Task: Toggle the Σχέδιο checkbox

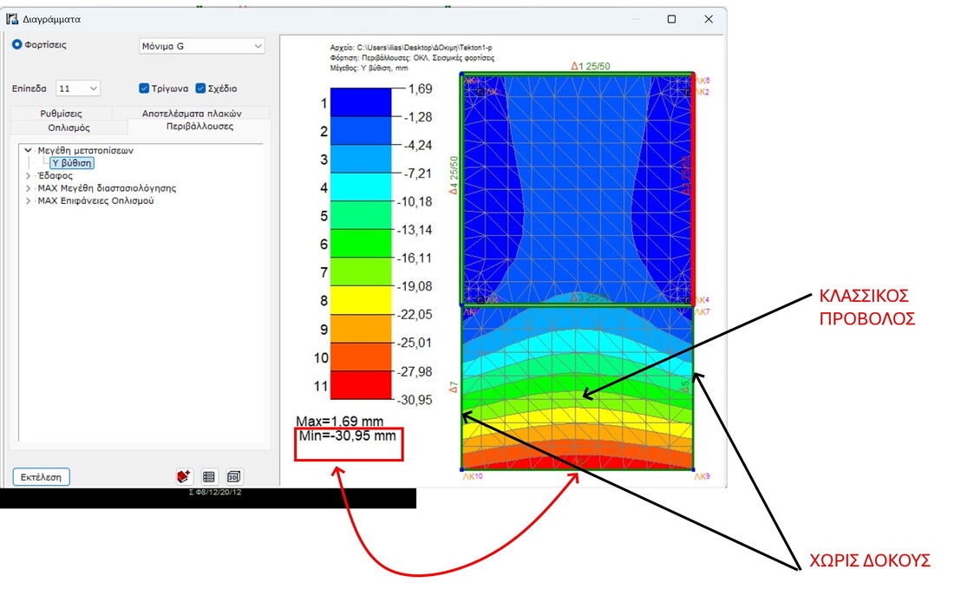Action: coord(200,88)
